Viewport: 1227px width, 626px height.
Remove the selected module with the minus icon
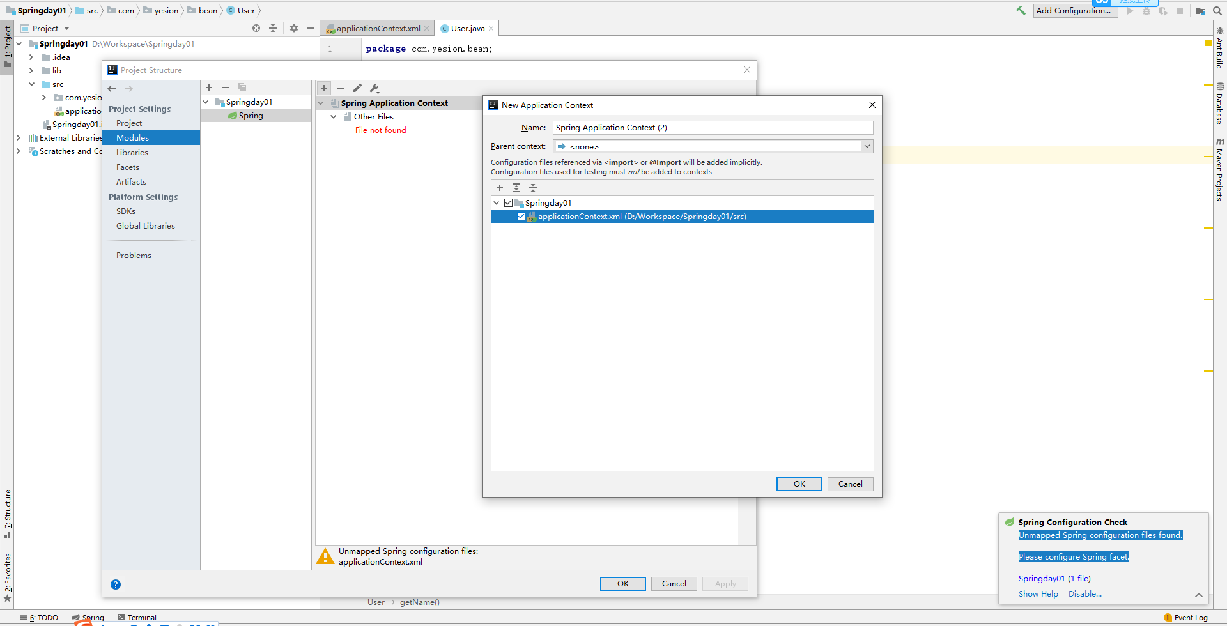click(226, 88)
